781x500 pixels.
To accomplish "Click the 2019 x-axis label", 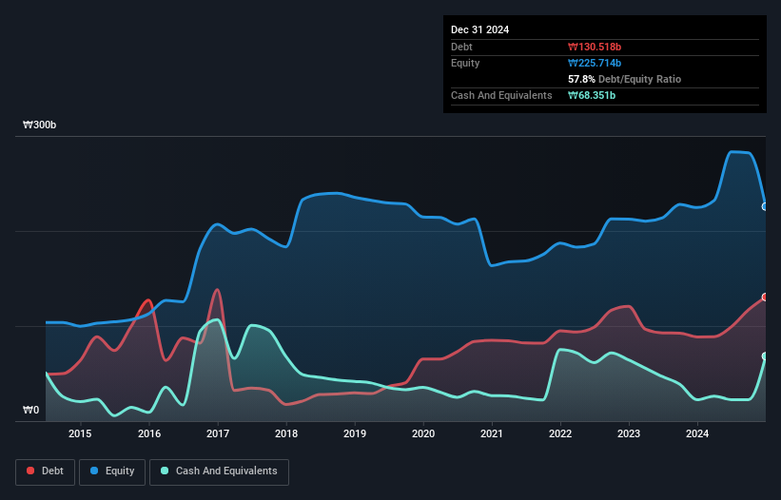I will tap(355, 433).
